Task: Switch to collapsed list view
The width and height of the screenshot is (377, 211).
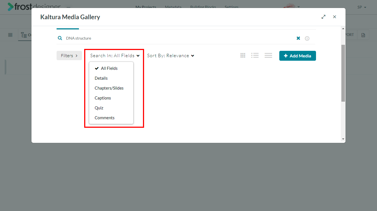Action: [x=268, y=55]
